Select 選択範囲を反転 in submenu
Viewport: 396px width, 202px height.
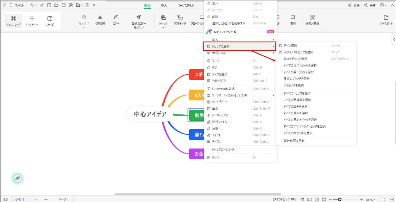[316, 141]
